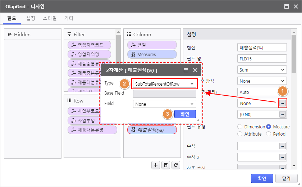The height and width of the screenshot is (187, 302).
Task: Select the Dimension radio button
Action: (x=240, y=127)
